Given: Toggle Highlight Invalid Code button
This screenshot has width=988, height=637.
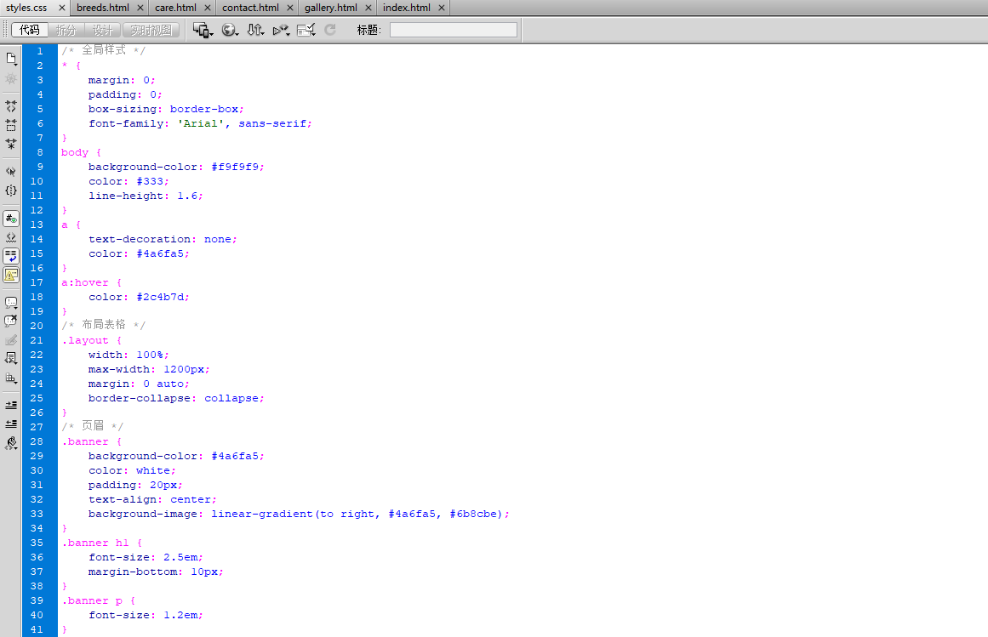Looking at the screenshot, I should [11, 237].
